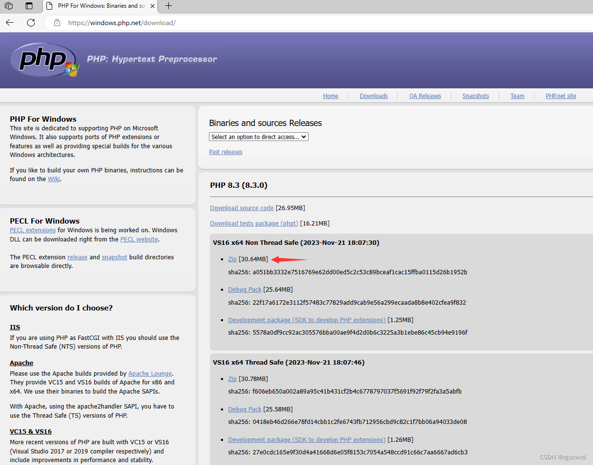Click the VC15 & VS16 section heading
This screenshot has width=593, height=465.
click(x=30, y=432)
